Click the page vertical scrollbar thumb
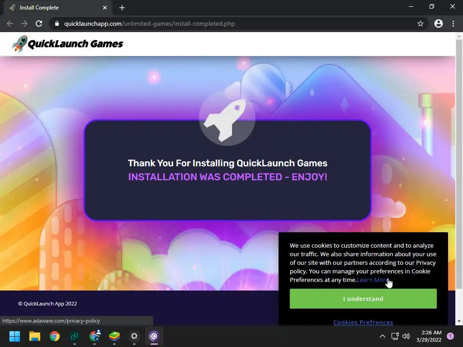Viewport: 463px width, 347px height. point(459,164)
